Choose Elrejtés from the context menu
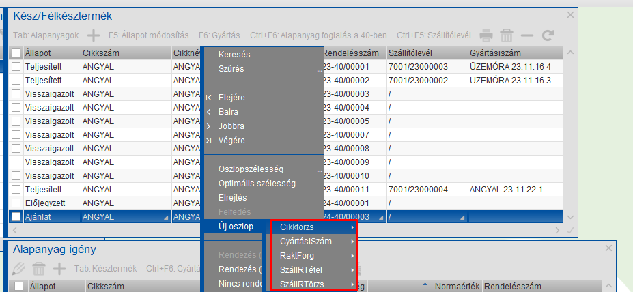The image size is (633, 292). coord(232,198)
